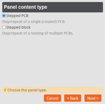The width and height of the screenshot is (105, 104).
Task: Click the single (rotated) PCB description text
Action: tap(34, 22)
